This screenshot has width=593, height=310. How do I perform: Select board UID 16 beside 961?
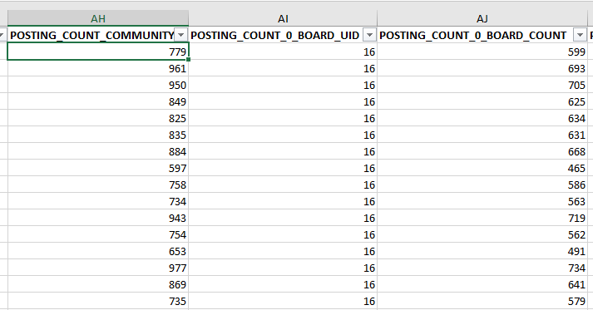283,68
